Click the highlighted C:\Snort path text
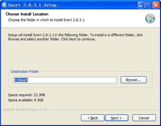This screenshot has width=161, height=126. (21, 80)
